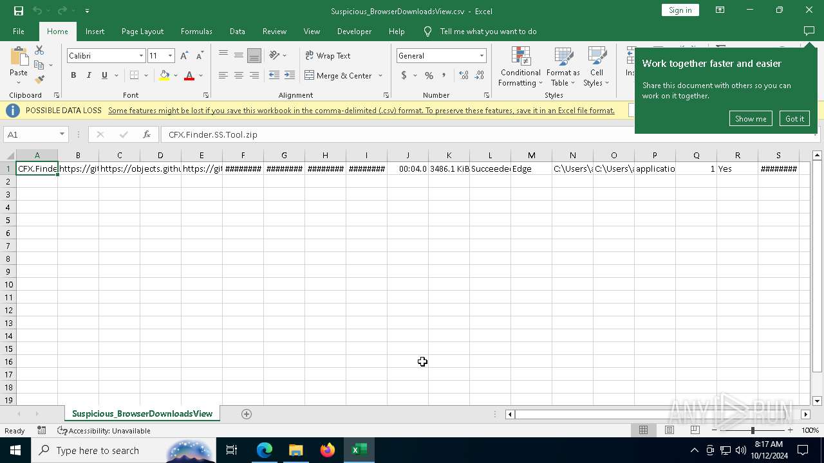Expand the Fill Color dropdown arrow
Screen dimensions: 824x463
[x=175, y=75]
